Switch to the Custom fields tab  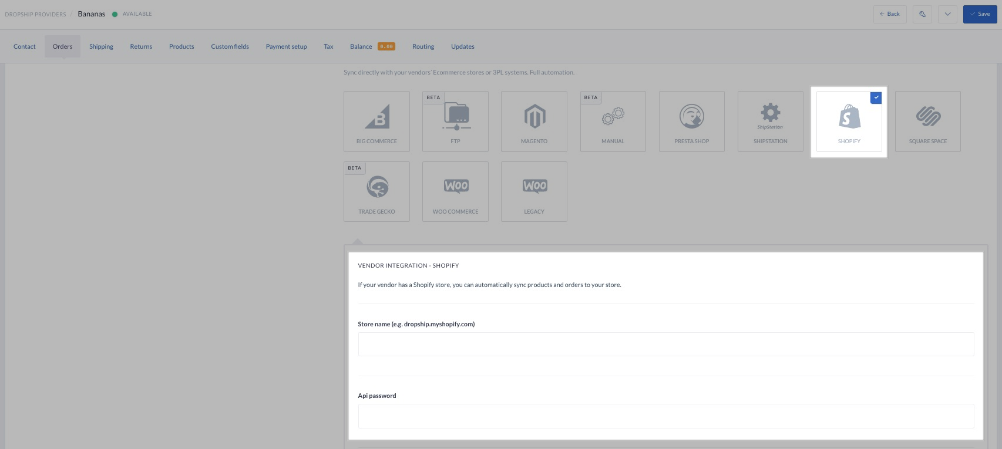tap(230, 46)
